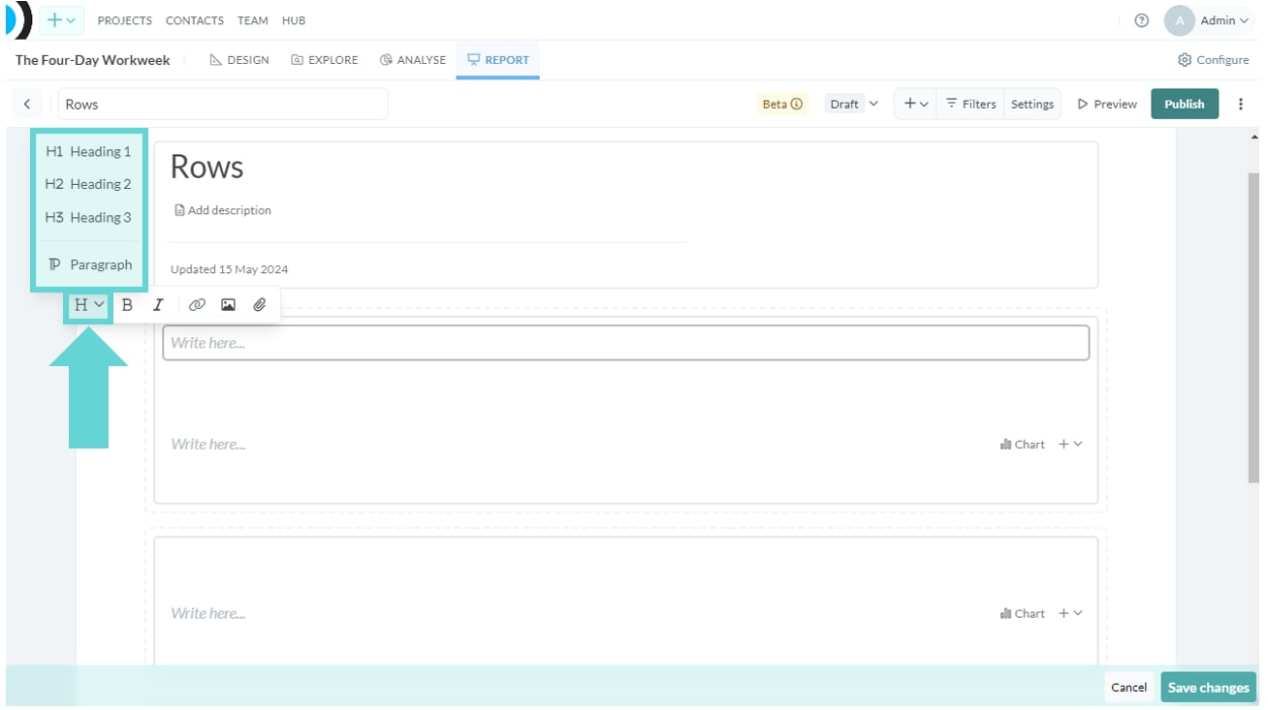
Task: Toggle italic formatting in the text toolbar
Action: (158, 304)
